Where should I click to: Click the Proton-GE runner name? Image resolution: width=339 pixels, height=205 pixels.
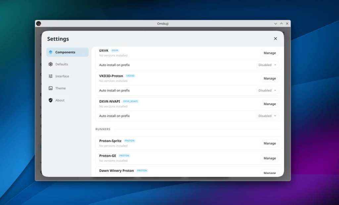[108, 155]
